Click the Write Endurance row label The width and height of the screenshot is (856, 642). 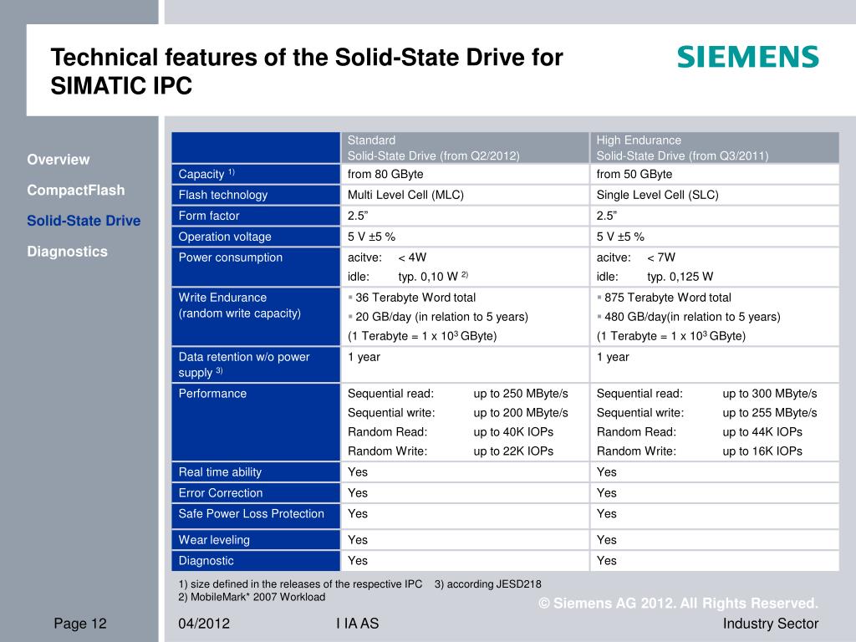point(256,317)
